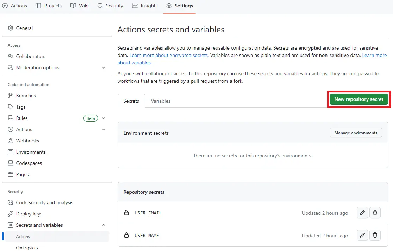Image resolution: width=393 pixels, height=251 pixels.
Task: Click the trash delete icon for USER_EMAIL
Action: point(375,213)
